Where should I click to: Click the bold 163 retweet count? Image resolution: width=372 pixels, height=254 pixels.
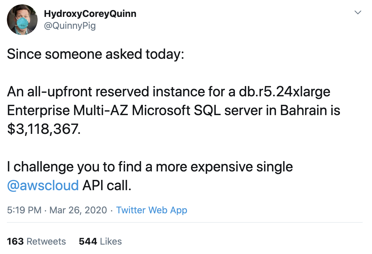click(15, 241)
